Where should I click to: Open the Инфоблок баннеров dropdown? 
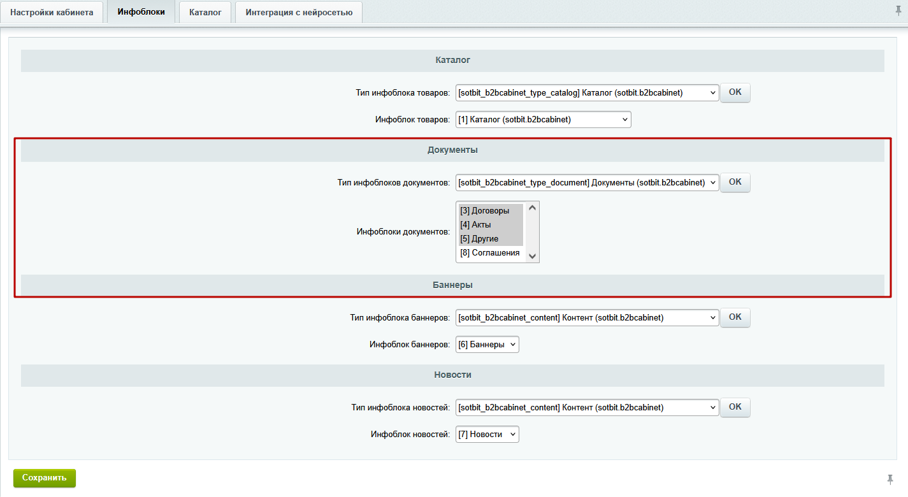click(487, 345)
